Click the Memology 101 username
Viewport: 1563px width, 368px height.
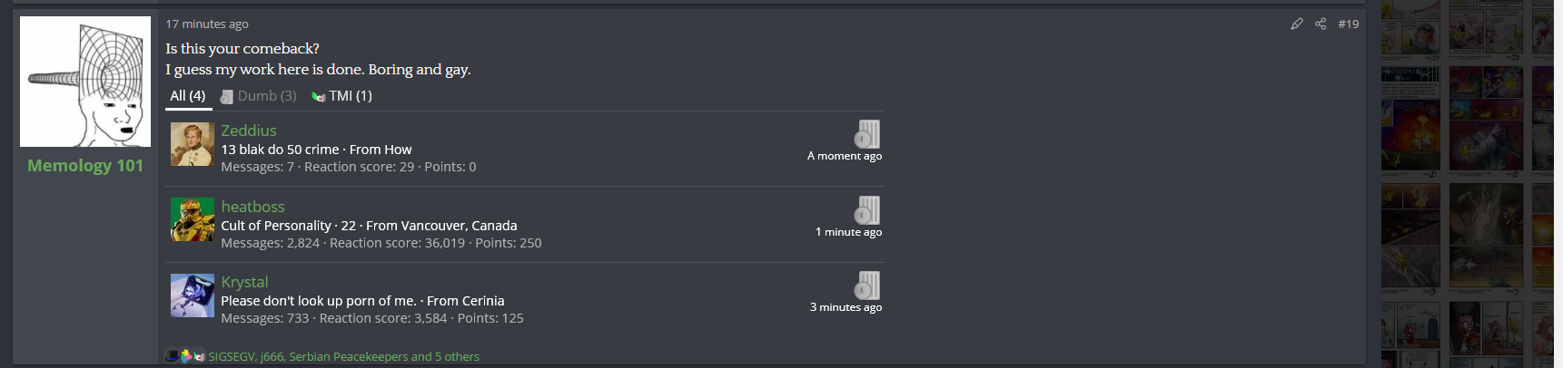click(85, 165)
